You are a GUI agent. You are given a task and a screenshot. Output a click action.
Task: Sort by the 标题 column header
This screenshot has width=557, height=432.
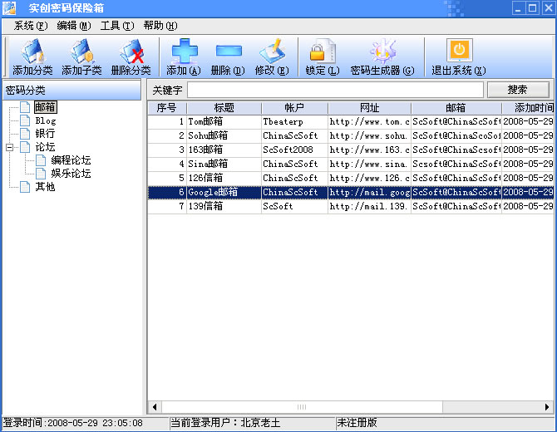coord(224,108)
